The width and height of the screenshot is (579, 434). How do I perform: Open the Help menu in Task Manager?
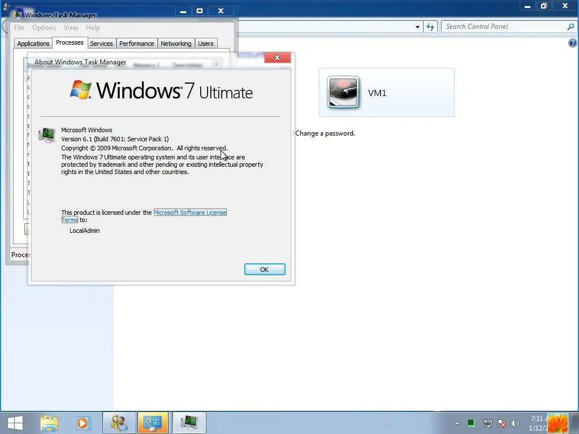pos(93,28)
